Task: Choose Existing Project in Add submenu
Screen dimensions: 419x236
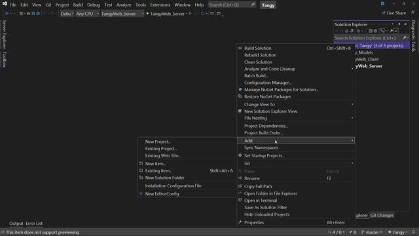Action: click(x=187, y=149)
